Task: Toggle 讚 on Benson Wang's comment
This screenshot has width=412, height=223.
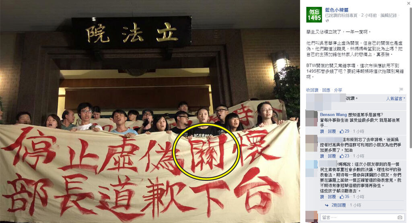Action: pos(322,131)
